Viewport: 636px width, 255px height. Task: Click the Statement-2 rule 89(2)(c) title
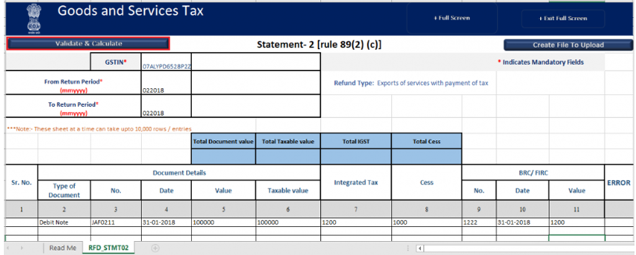319,45
